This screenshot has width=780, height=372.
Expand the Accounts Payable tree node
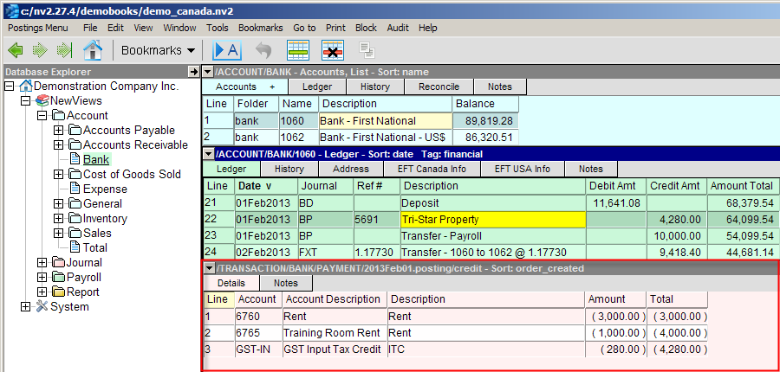(x=59, y=131)
